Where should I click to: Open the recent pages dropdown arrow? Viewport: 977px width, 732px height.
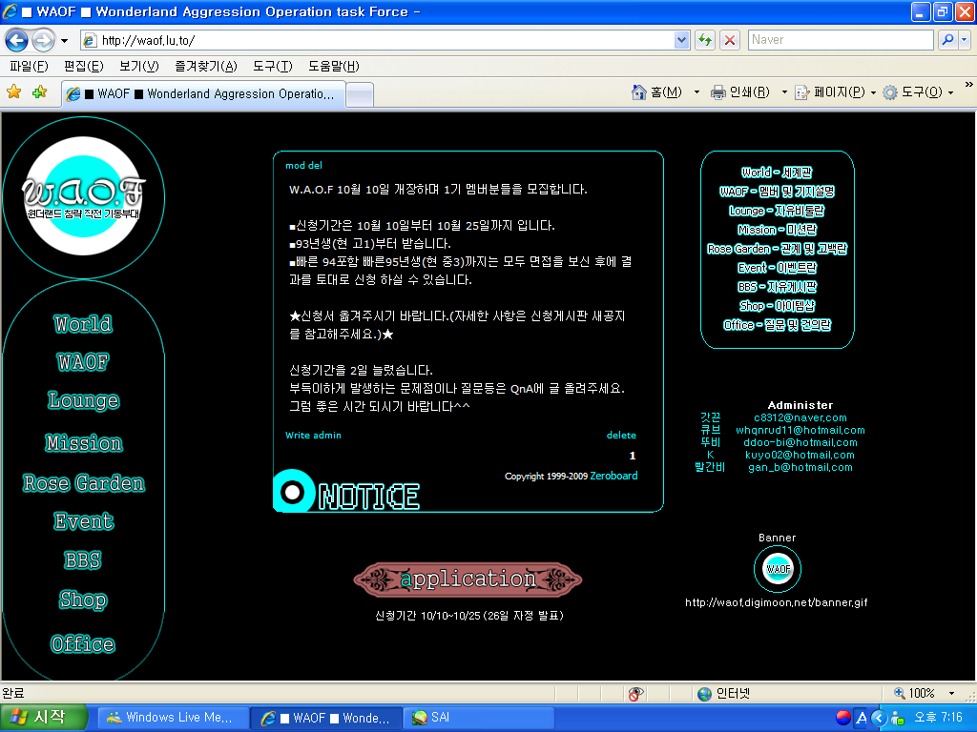pos(64,41)
